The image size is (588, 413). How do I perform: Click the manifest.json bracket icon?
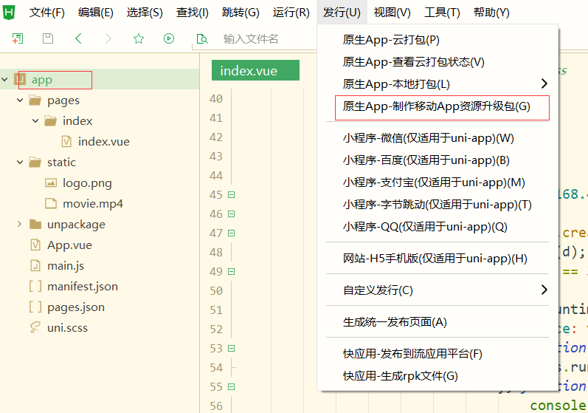(35, 287)
